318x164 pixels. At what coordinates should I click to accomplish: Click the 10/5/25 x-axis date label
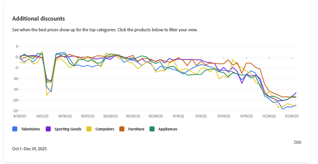[x=42, y=116]
